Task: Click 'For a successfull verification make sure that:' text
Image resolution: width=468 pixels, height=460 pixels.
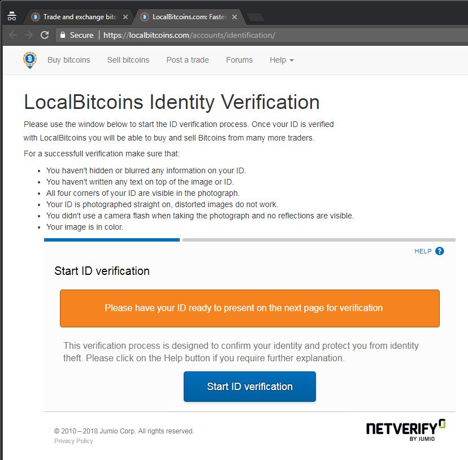Action: point(102,154)
